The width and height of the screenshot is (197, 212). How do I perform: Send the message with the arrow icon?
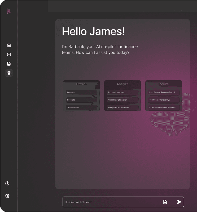coord(179,202)
